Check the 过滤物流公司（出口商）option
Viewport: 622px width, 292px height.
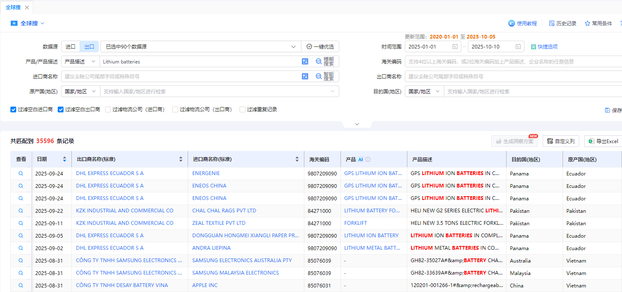point(175,109)
